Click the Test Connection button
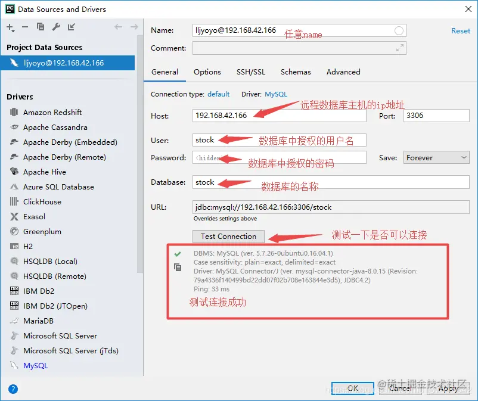This screenshot has height=401, width=478. pos(228,237)
